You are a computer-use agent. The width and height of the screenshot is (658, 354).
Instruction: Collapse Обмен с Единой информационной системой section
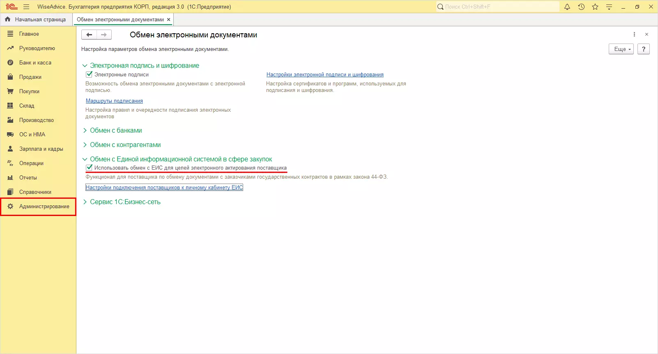point(85,159)
